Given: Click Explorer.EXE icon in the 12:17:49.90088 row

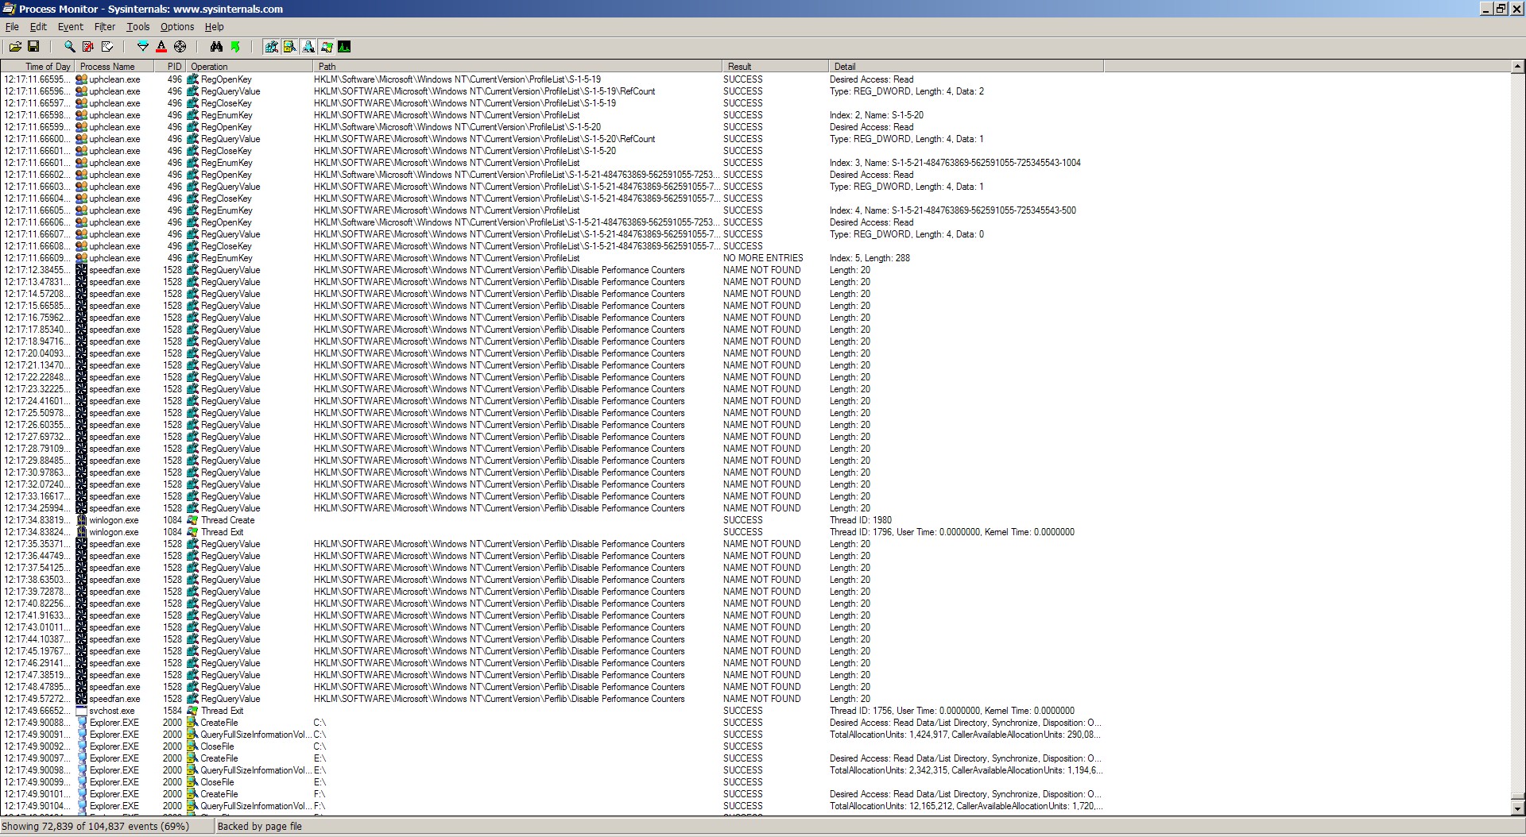Looking at the screenshot, I should coord(81,723).
